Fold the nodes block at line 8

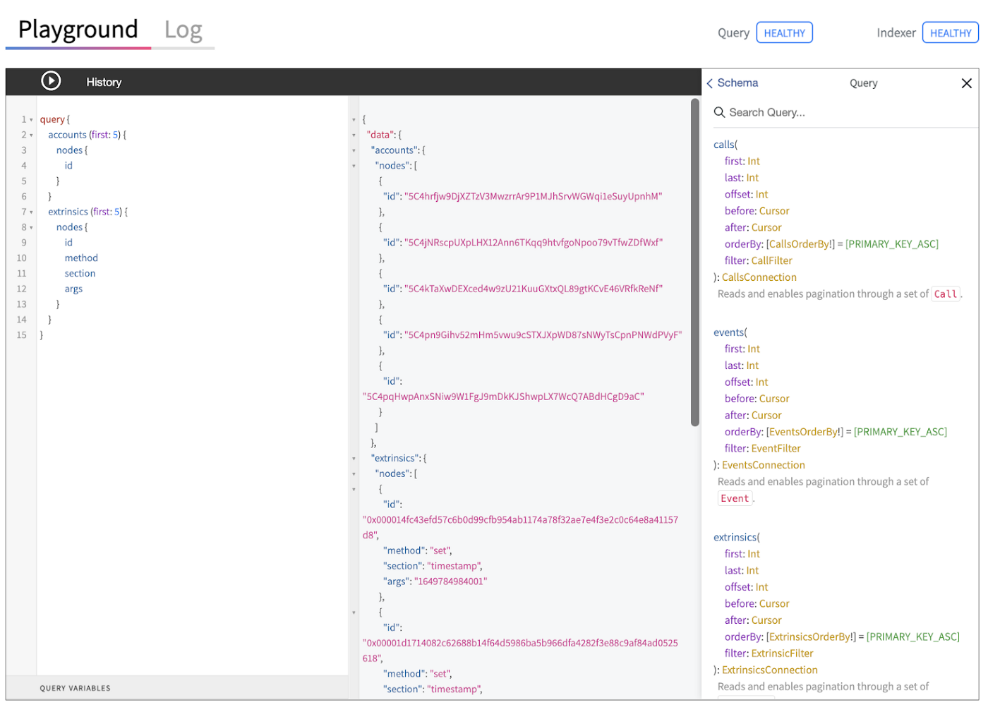point(31,228)
